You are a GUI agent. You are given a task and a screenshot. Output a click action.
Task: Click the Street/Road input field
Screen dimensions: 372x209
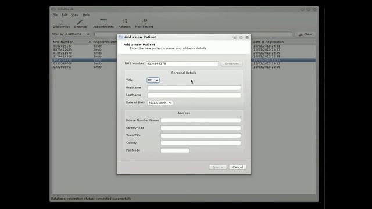pos(201,128)
